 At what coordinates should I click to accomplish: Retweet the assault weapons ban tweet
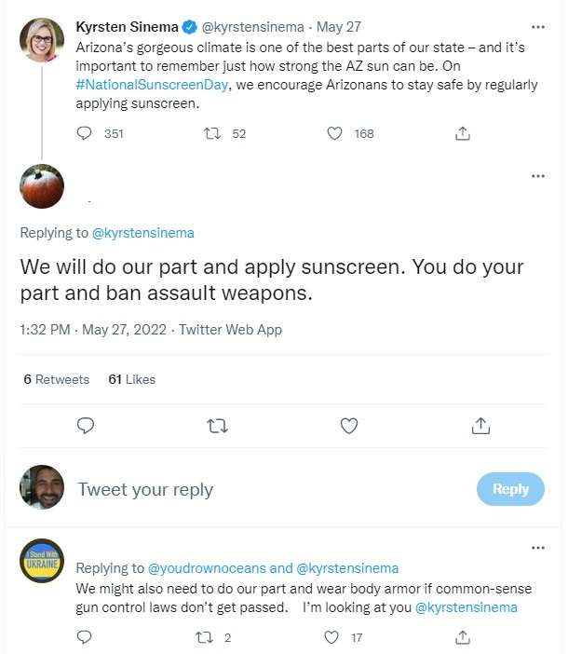point(217,426)
